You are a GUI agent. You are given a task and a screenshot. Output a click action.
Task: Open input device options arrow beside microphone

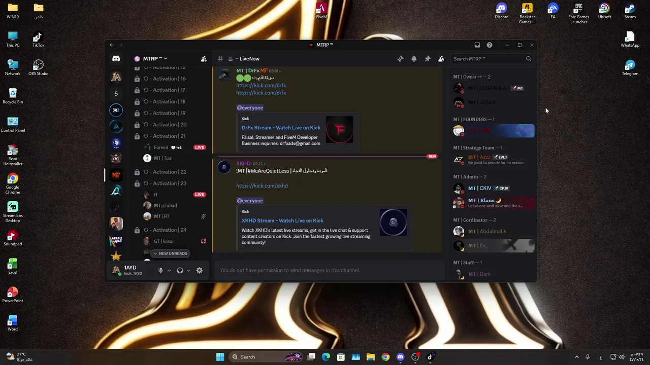click(169, 271)
